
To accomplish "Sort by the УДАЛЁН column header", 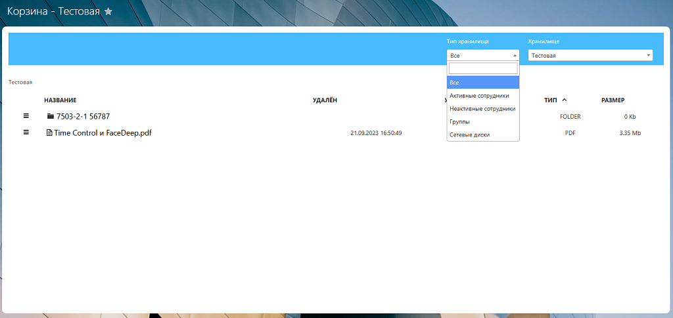I will 325,100.
